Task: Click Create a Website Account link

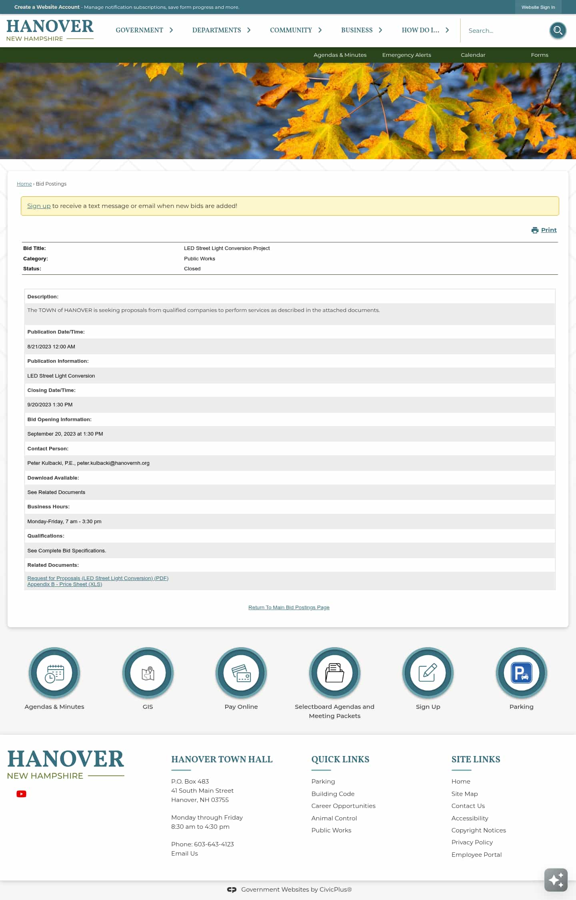Action: (x=47, y=7)
